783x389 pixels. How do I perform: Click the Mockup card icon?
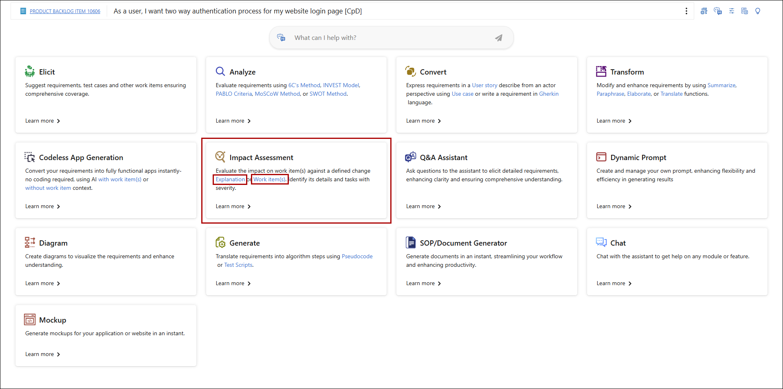click(x=30, y=320)
